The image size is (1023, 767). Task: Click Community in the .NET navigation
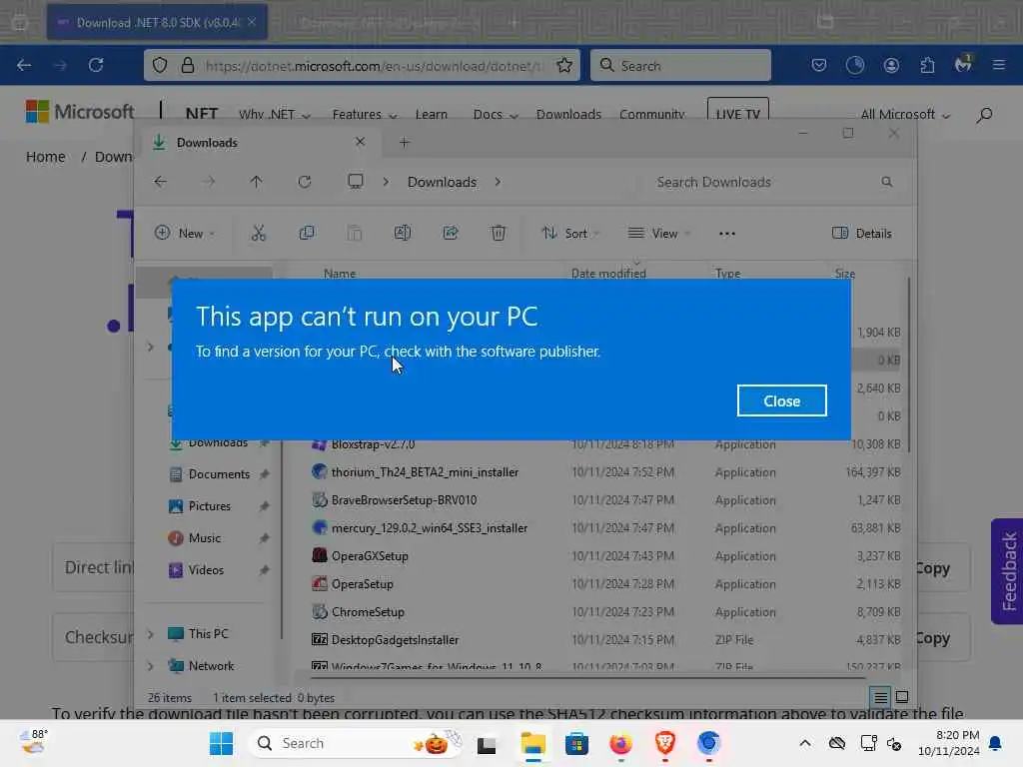pyautogui.click(x=651, y=114)
